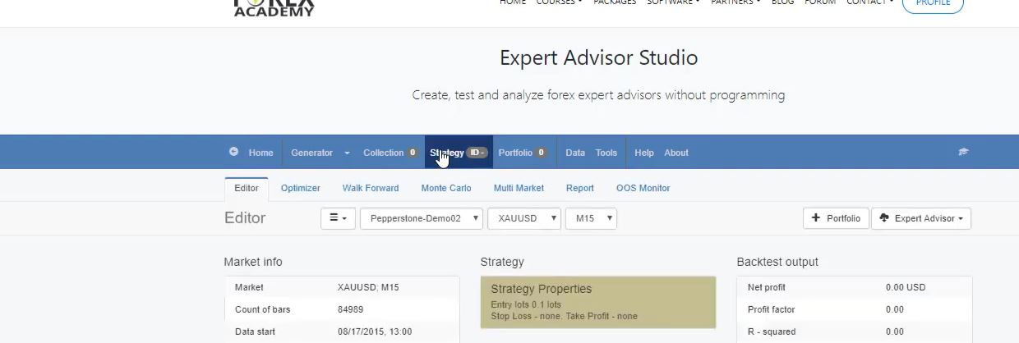Image resolution: width=1019 pixels, height=343 pixels.
Task: Open the M15 timeframe dropdown
Action: click(x=590, y=218)
